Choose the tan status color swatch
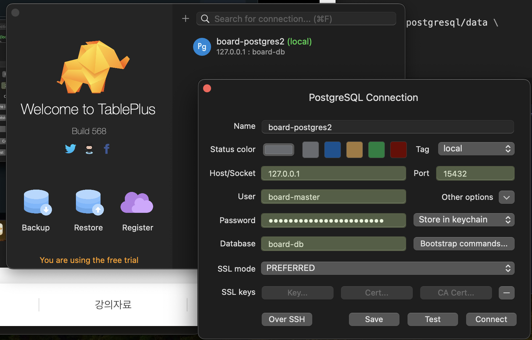This screenshot has height=340, width=532. [355, 150]
